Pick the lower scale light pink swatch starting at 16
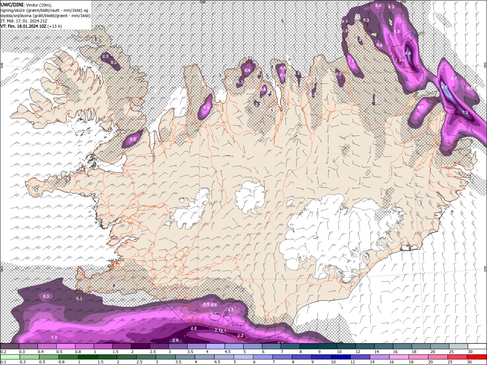Screen dimensions: 487x365 (398, 357)
